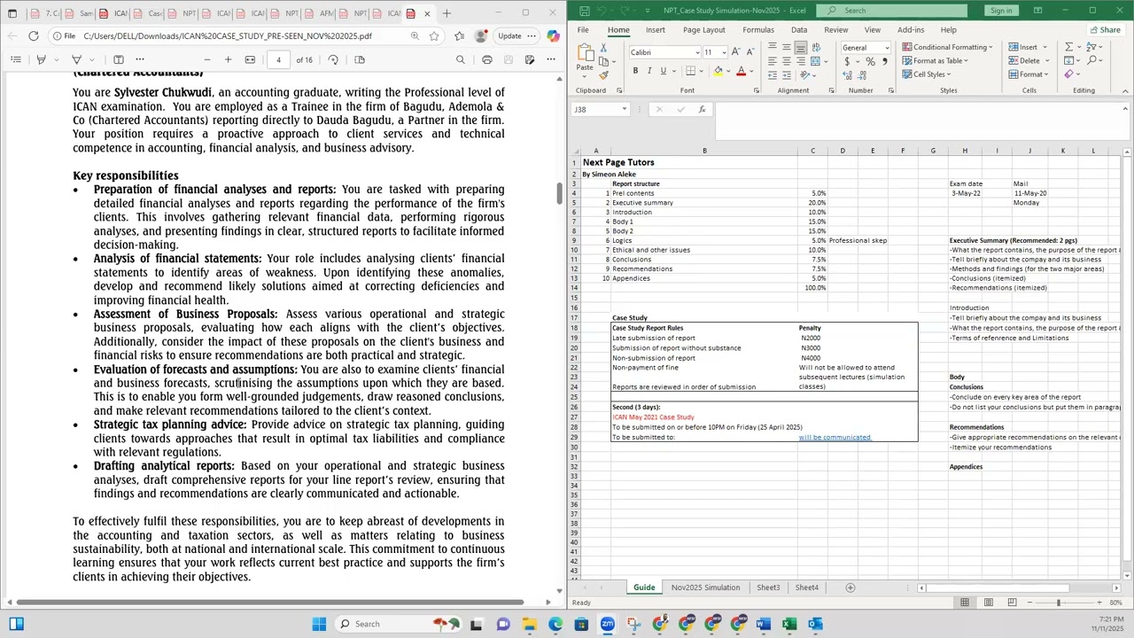Screen dimensions: 1134x638
Task: Switch to Nov2025 Simulation sheet tab
Action: 705,587
